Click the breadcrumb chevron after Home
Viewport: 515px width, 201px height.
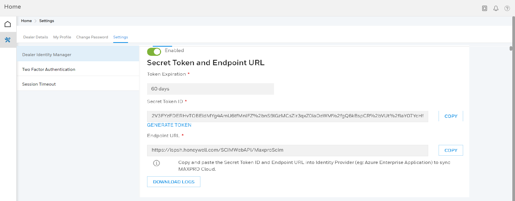click(35, 21)
